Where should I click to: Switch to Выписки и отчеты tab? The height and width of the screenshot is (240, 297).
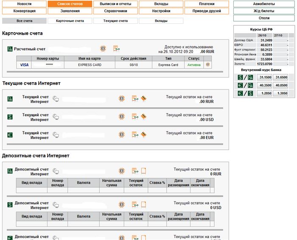tap(115, 4)
